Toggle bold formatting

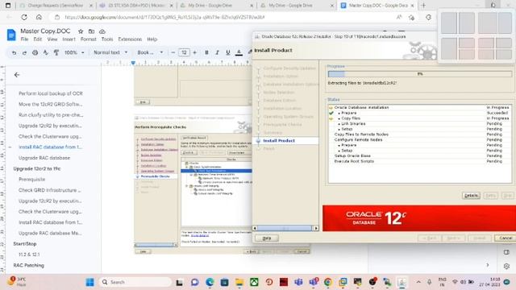[x=206, y=52]
